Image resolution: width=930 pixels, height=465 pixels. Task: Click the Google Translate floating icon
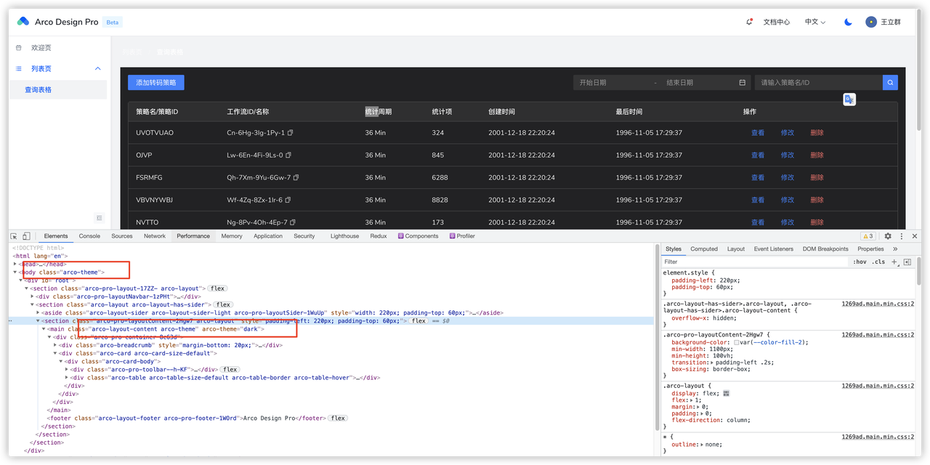coord(849,100)
